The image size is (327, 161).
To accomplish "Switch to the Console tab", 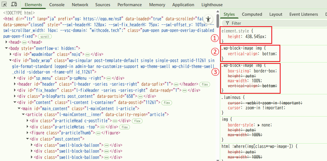I will pyautogui.click(x=57, y=5).
